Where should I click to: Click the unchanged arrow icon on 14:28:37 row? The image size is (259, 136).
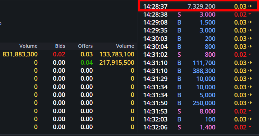click(x=250, y=6)
